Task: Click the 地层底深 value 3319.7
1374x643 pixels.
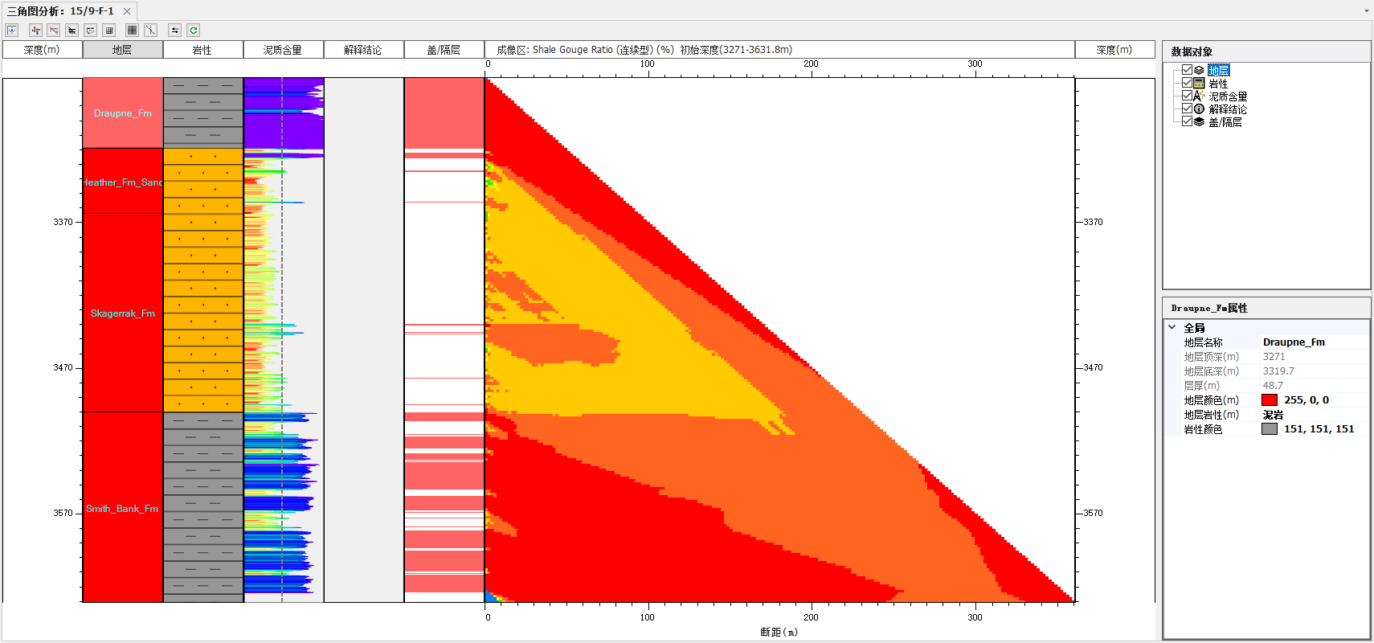Action: pyautogui.click(x=1278, y=371)
